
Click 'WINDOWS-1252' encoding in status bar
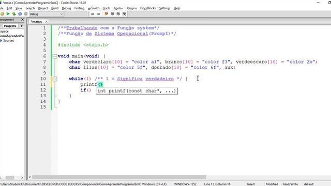(x=185, y=184)
